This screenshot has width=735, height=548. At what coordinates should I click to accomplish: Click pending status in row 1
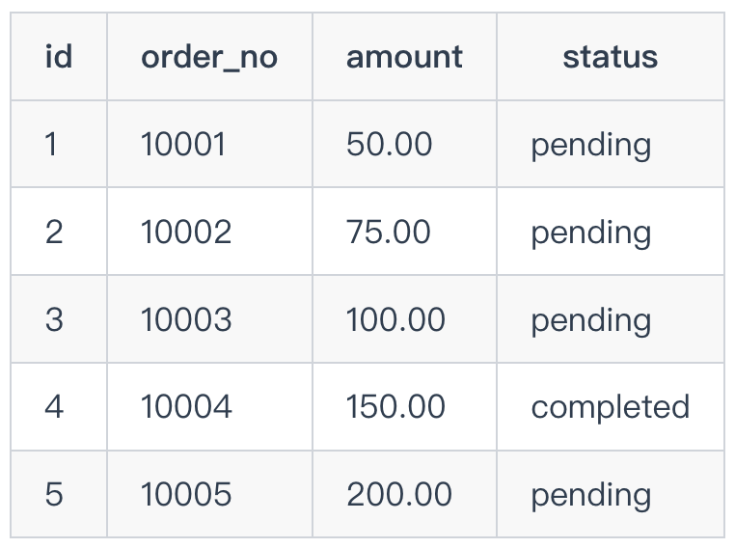click(611, 144)
